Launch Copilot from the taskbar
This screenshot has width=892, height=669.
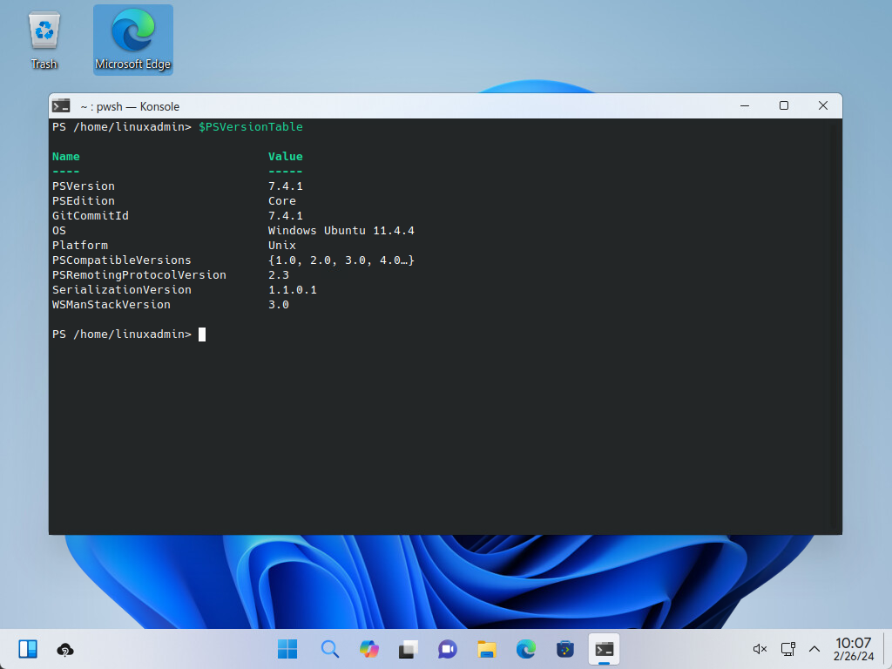(369, 649)
